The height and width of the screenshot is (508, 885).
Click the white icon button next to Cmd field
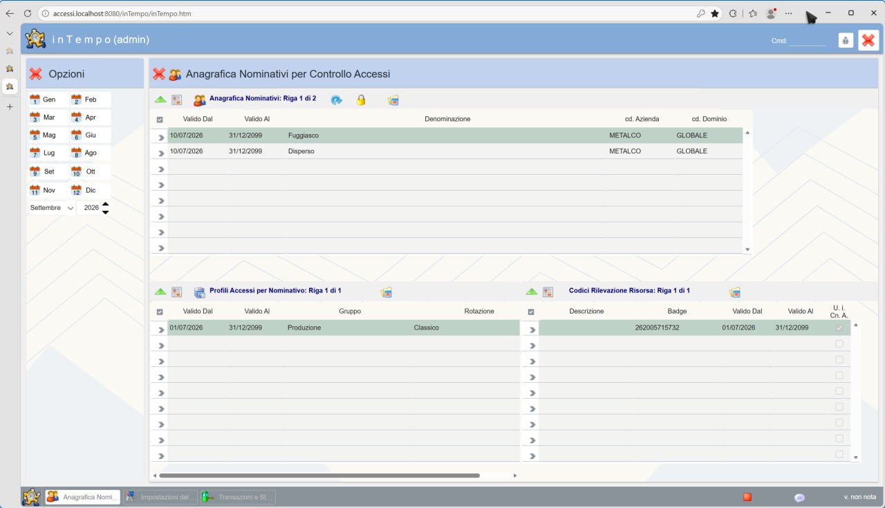[x=846, y=40]
